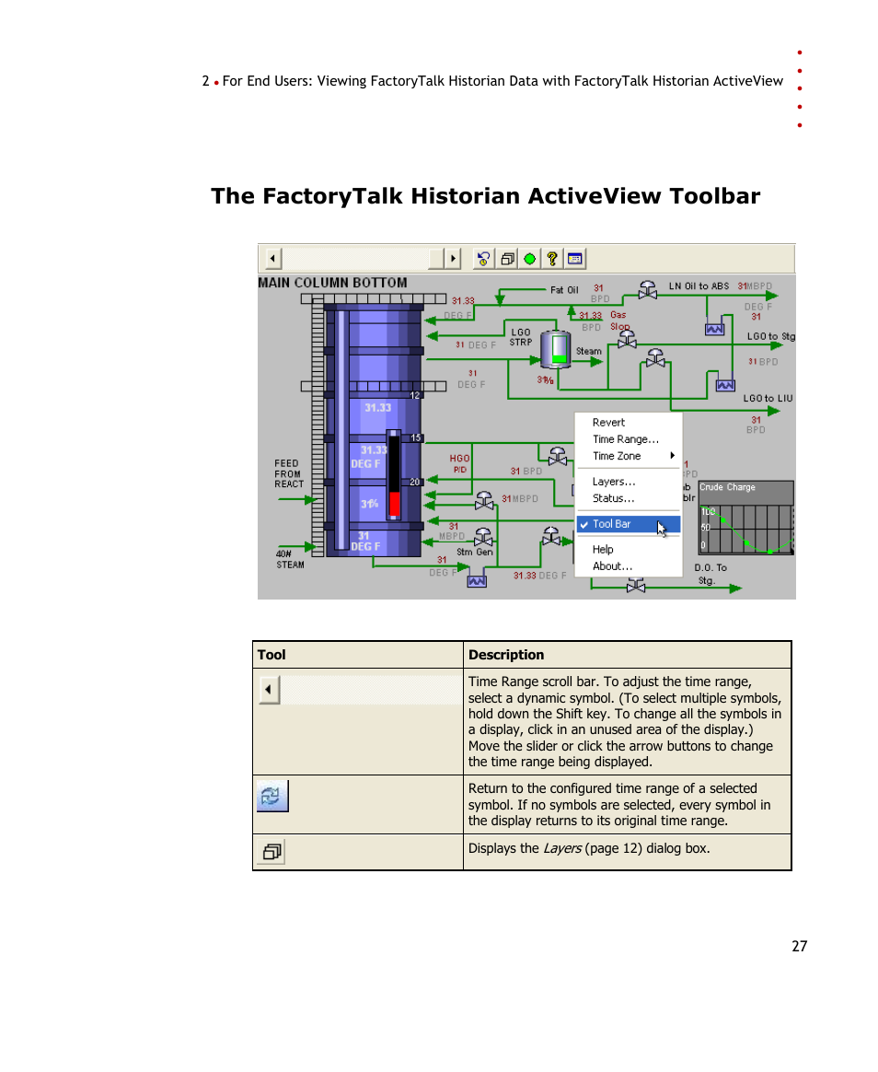Click the red level bar inside the column
Image resolution: width=878 pixels, height=1072 pixels.
394,503
